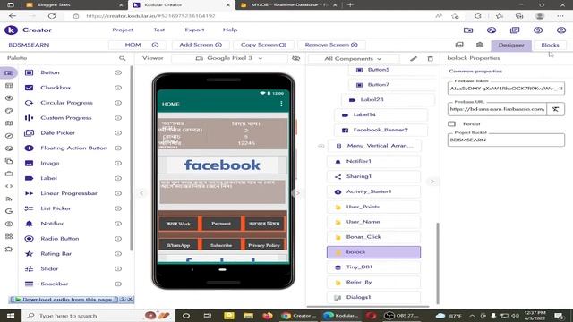Switch to the Blocks view
The width and height of the screenshot is (573, 322).
(550, 45)
